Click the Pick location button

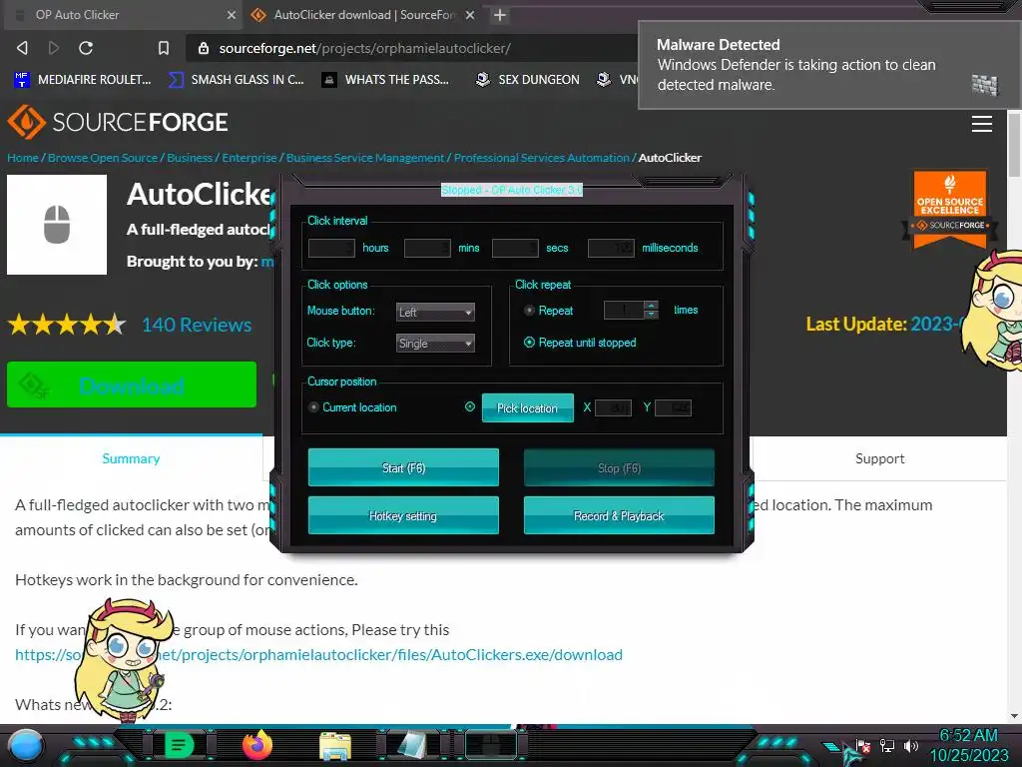(528, 407)
